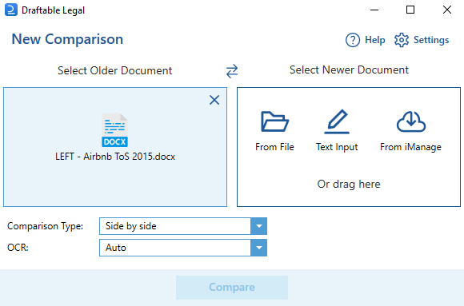Open the Side by side combo box

[x=183, y=226]
